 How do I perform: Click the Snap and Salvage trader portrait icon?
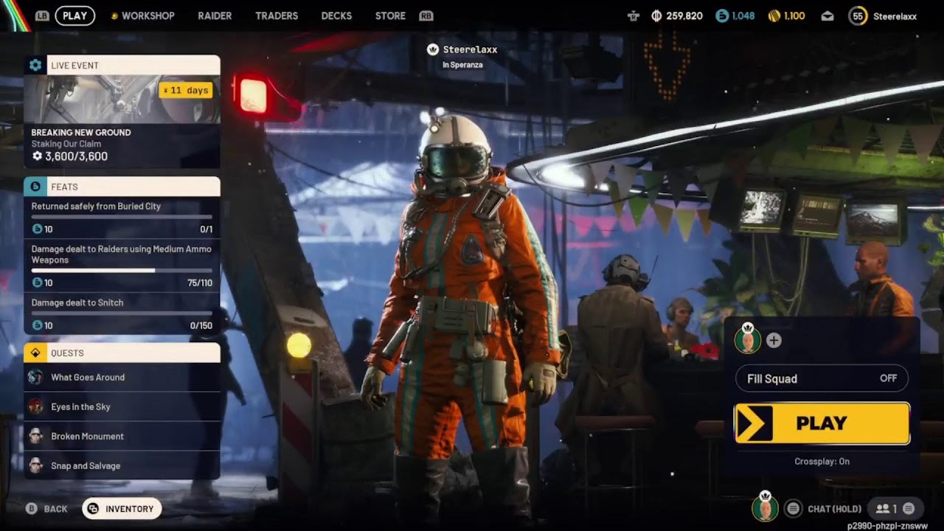coord(35,465)
